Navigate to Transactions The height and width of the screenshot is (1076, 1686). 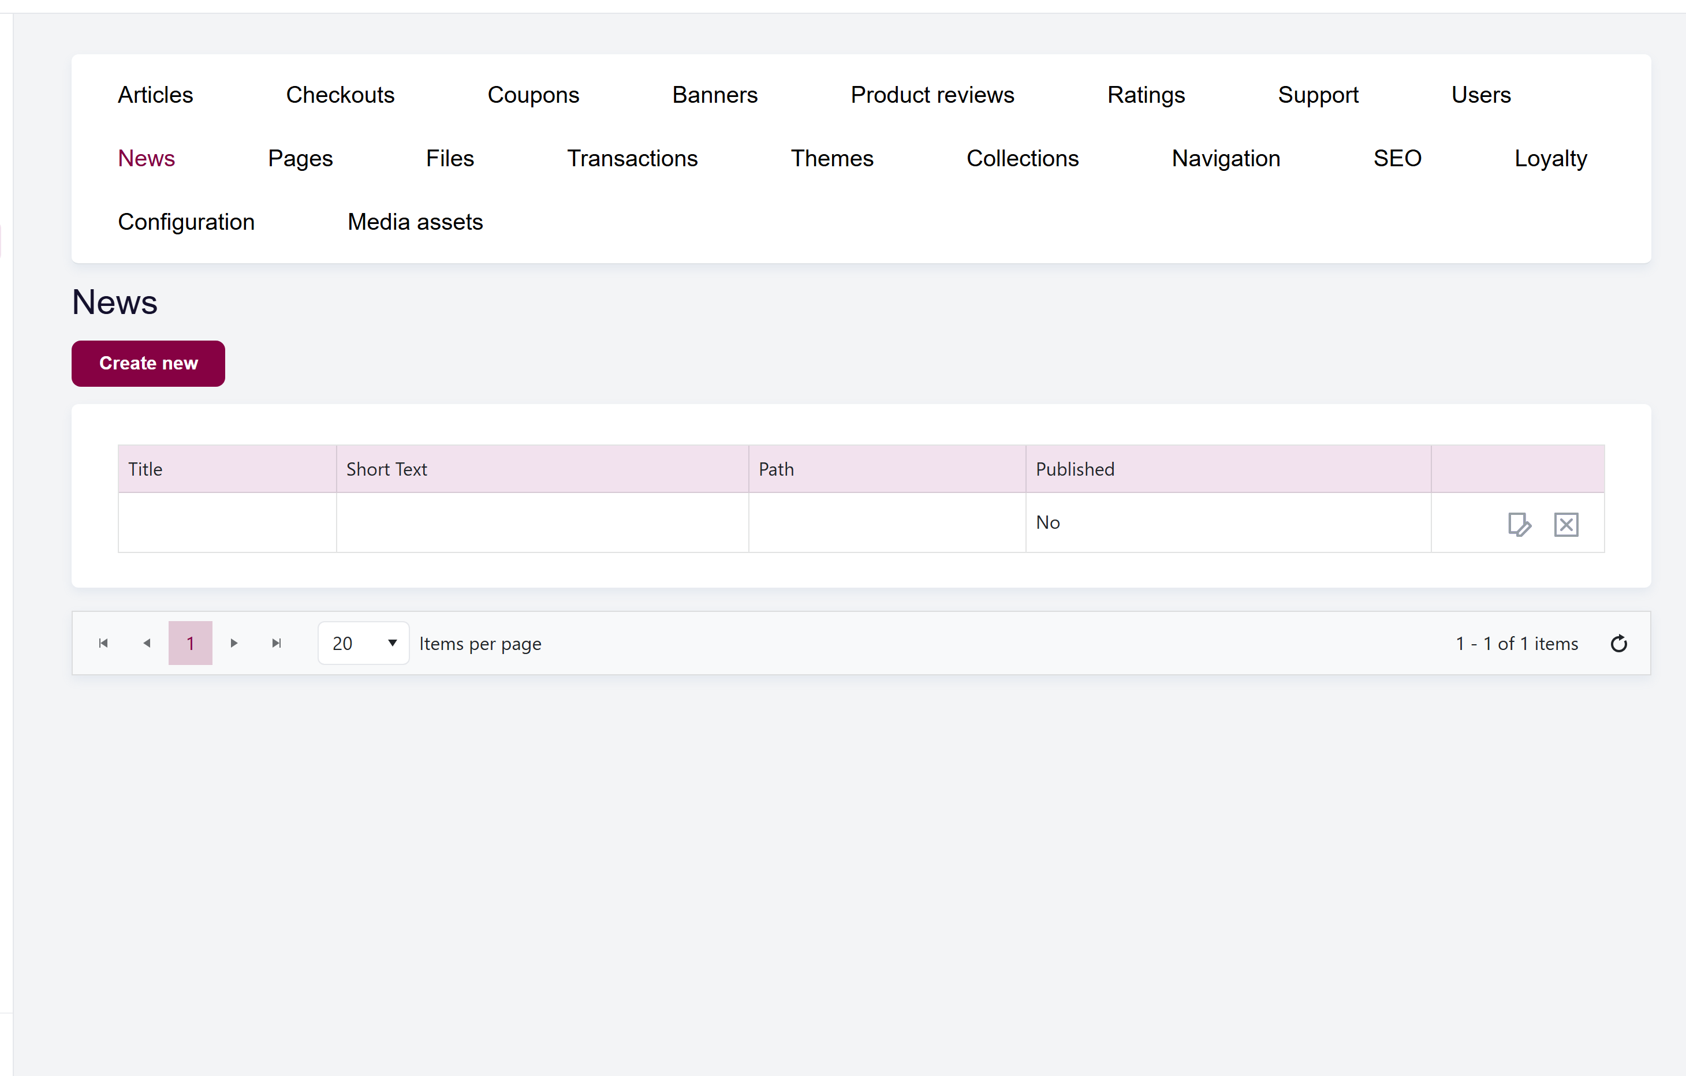pyautogui.click(x=632, y=158)
